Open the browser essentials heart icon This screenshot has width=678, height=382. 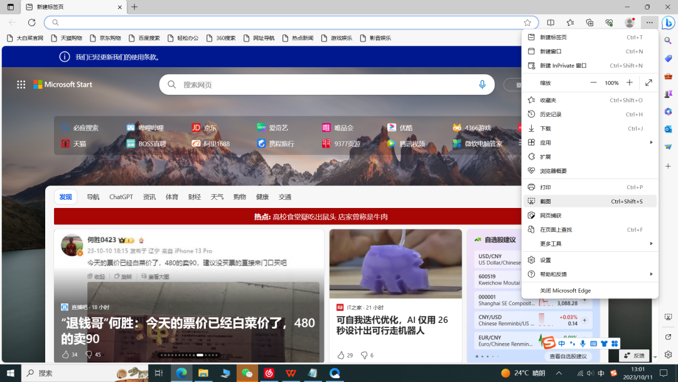click(609, 23)
